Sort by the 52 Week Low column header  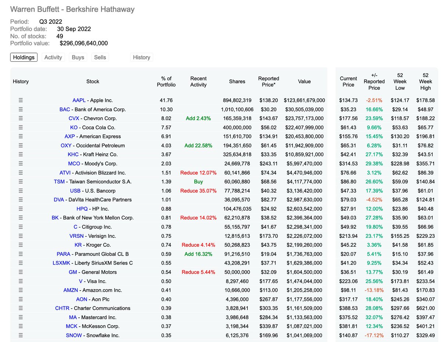[400, 81]
